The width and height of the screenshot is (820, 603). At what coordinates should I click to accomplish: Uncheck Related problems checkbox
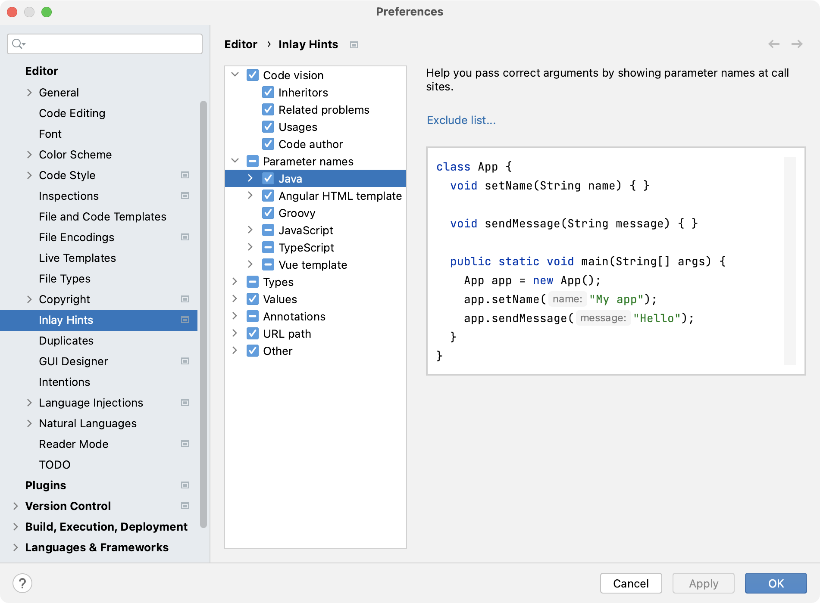pyautogui.click(x=268, y=109)
